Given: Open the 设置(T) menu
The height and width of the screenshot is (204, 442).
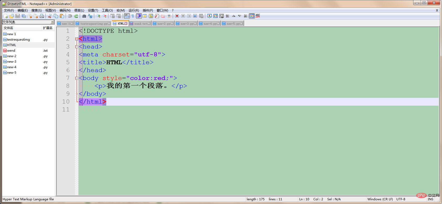Looking at the screenshot, I should point(93,10).
